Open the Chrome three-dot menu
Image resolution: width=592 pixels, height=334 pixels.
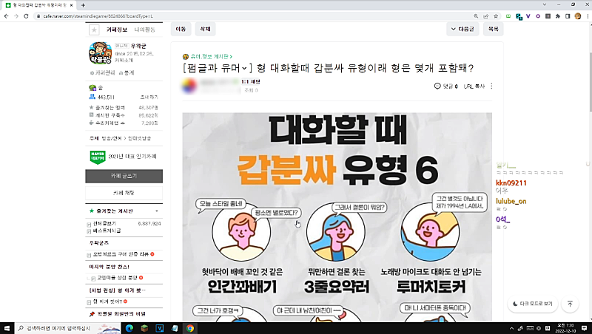point(588,16)
